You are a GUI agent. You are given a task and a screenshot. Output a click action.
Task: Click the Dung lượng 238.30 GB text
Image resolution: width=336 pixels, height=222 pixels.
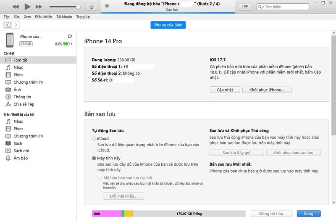(x=113, y=60)
